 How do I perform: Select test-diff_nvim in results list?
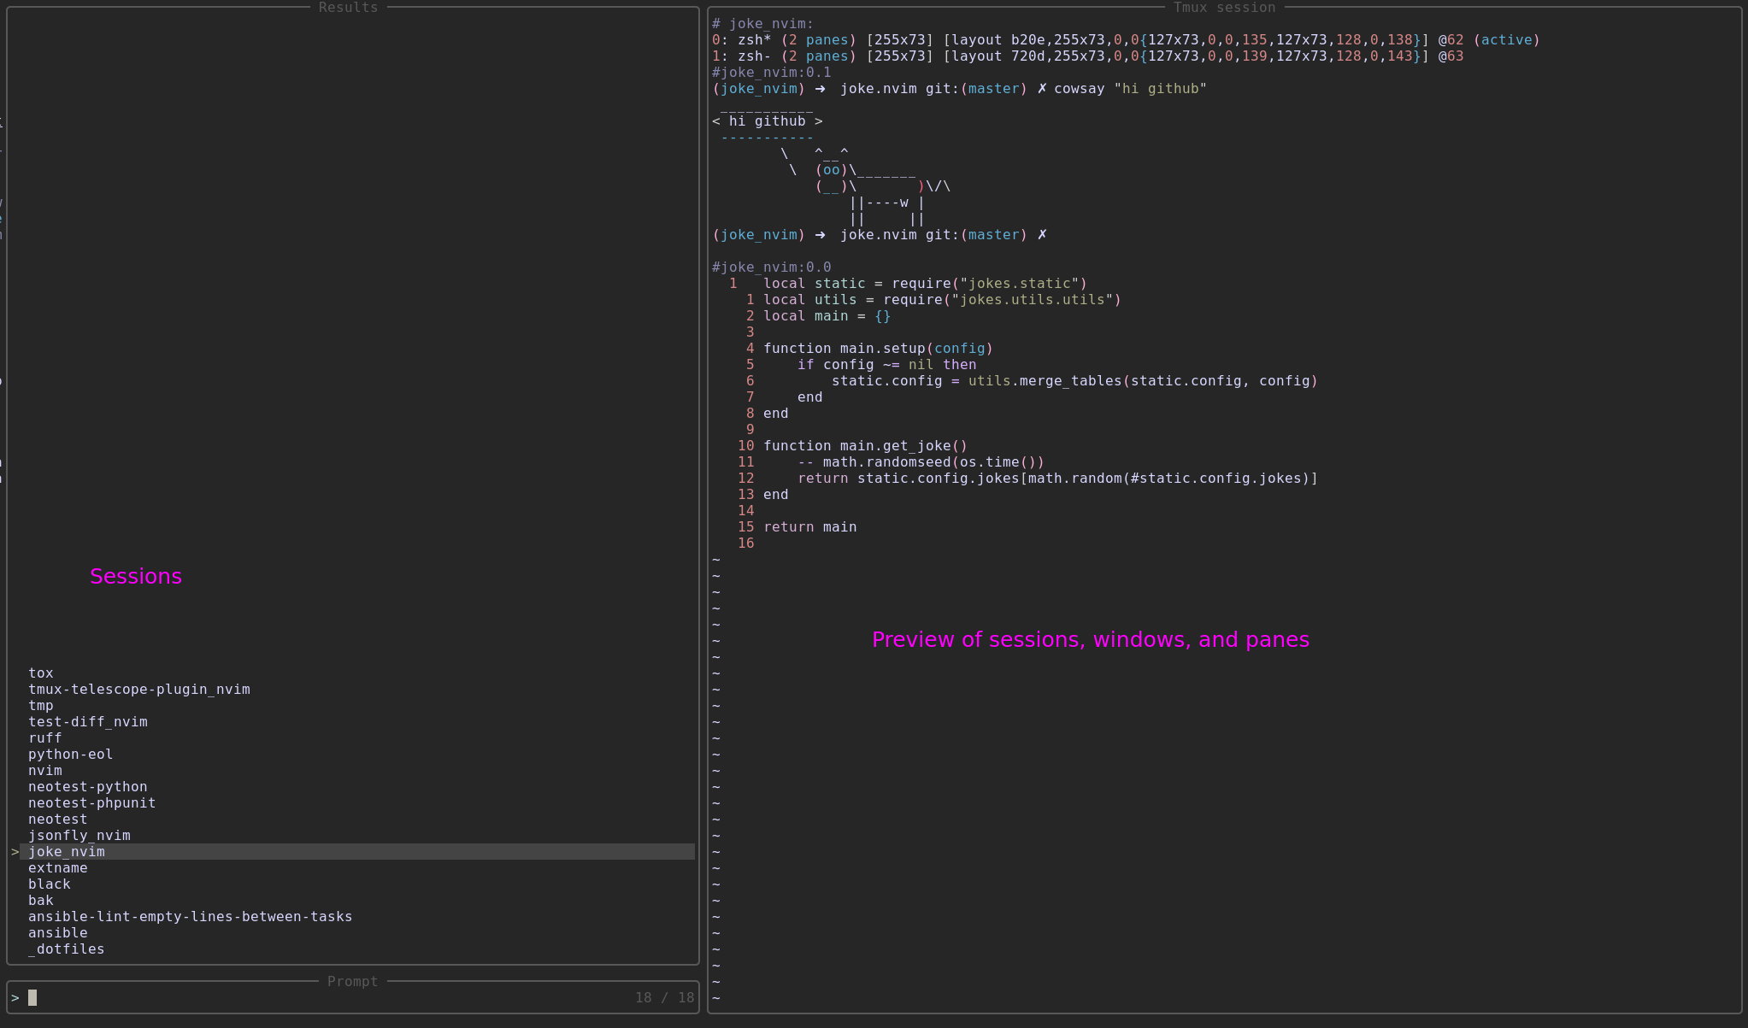point(87,722)
